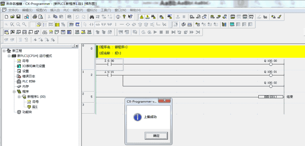Viewport: 305px width, 146px height.
Task: Monitor in hex with the 16 icon
Action: point(89,32)
